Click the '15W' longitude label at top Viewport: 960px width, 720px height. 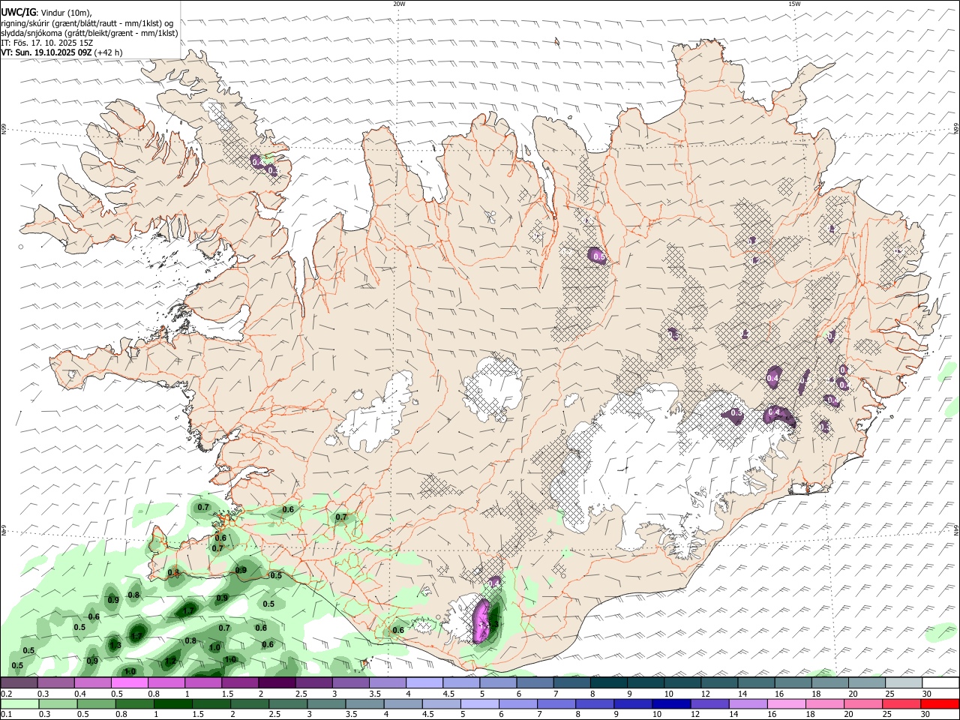pyautogui.click(x=794, y=4)
